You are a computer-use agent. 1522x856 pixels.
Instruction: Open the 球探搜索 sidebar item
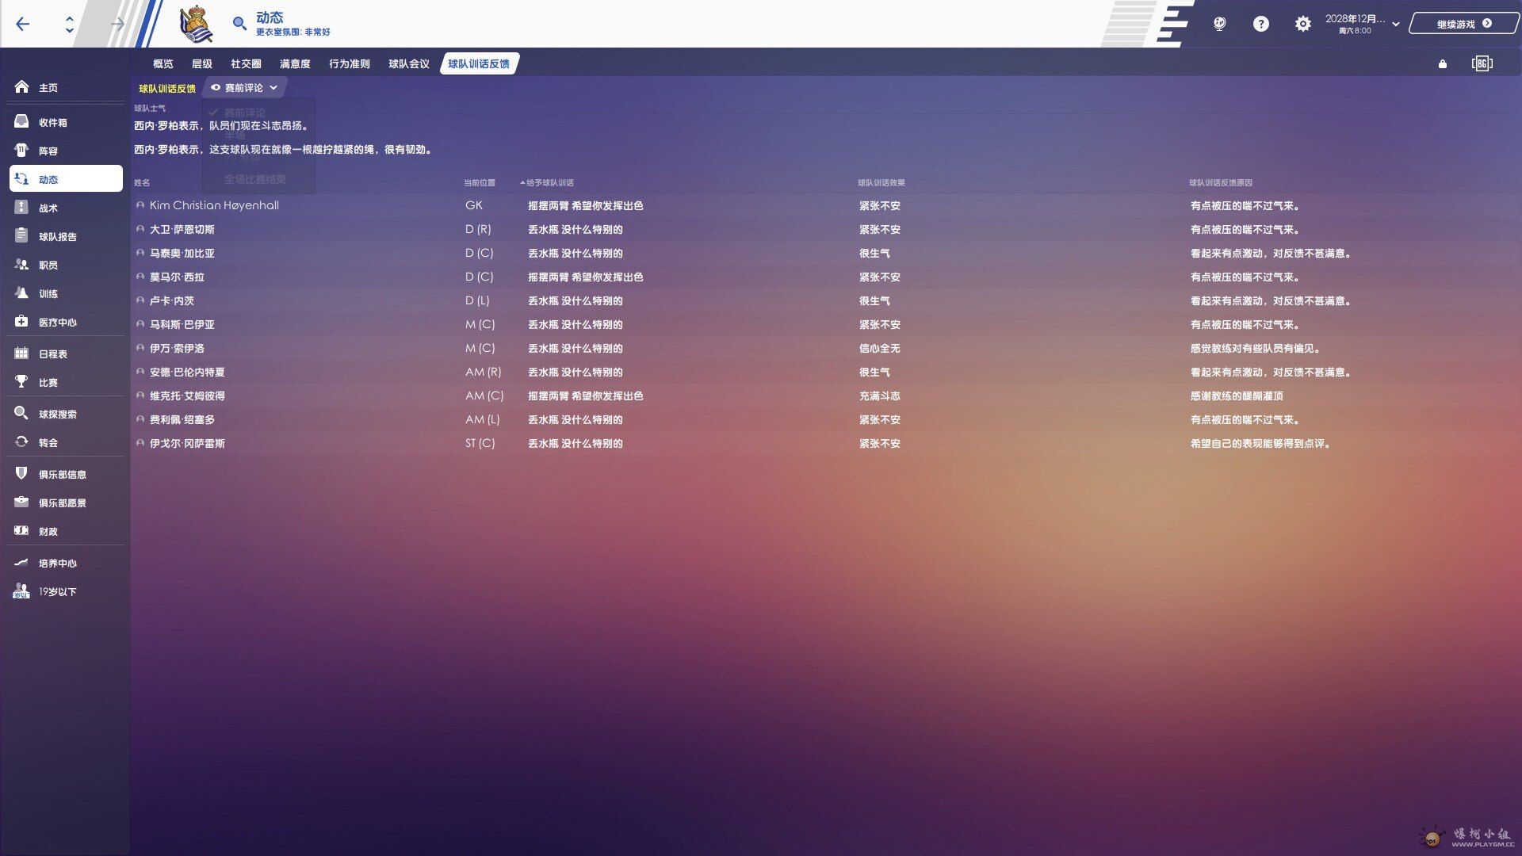(x=57, y=414)
